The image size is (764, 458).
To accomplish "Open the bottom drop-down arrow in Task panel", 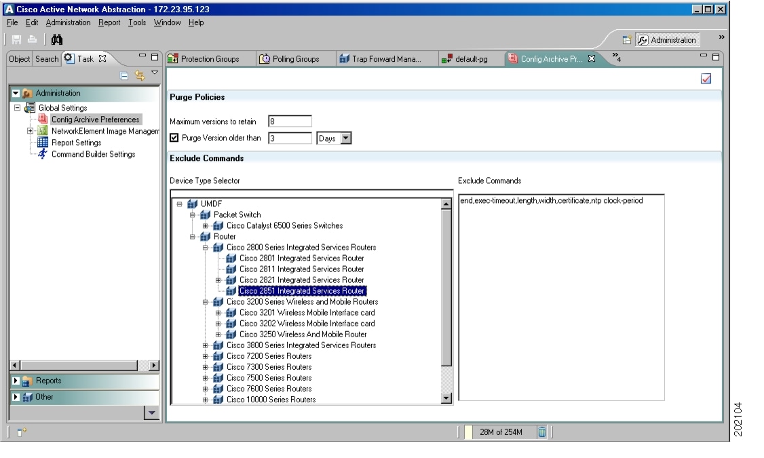I will pyautogui.click(x=151, y=413).
